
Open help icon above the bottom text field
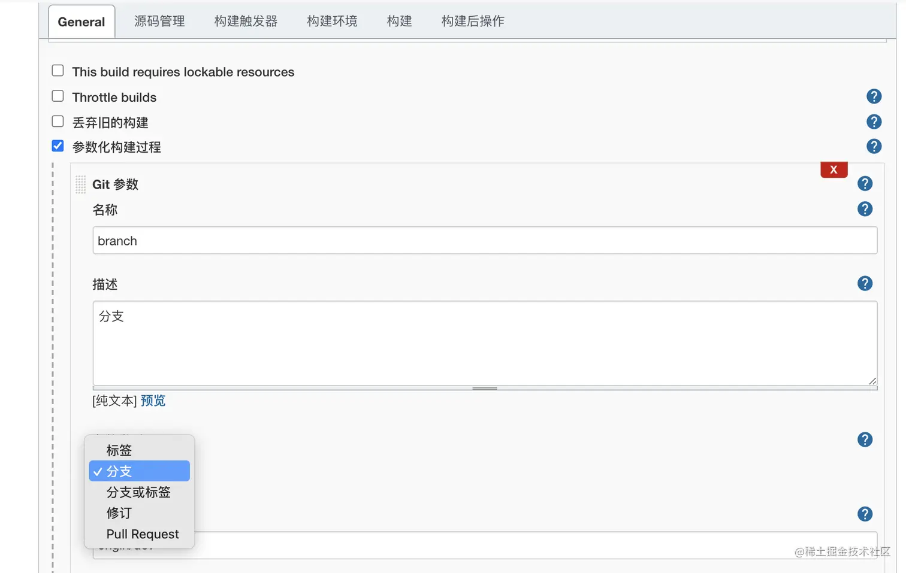pos(865,514)
